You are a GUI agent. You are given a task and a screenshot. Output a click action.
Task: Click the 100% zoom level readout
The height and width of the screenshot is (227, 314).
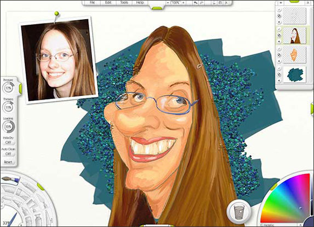tap(175, 3)
